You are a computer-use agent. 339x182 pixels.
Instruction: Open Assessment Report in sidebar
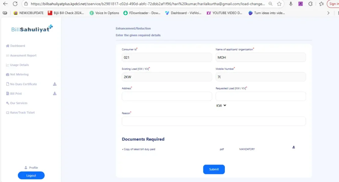point(23,56)
